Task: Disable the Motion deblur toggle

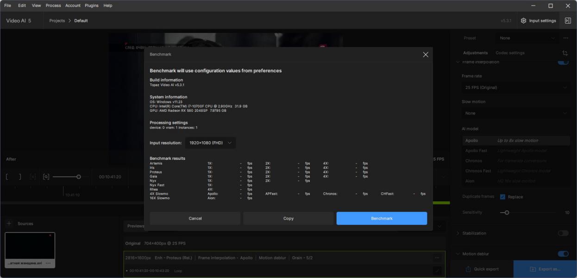Action: [x=563, y=254]
